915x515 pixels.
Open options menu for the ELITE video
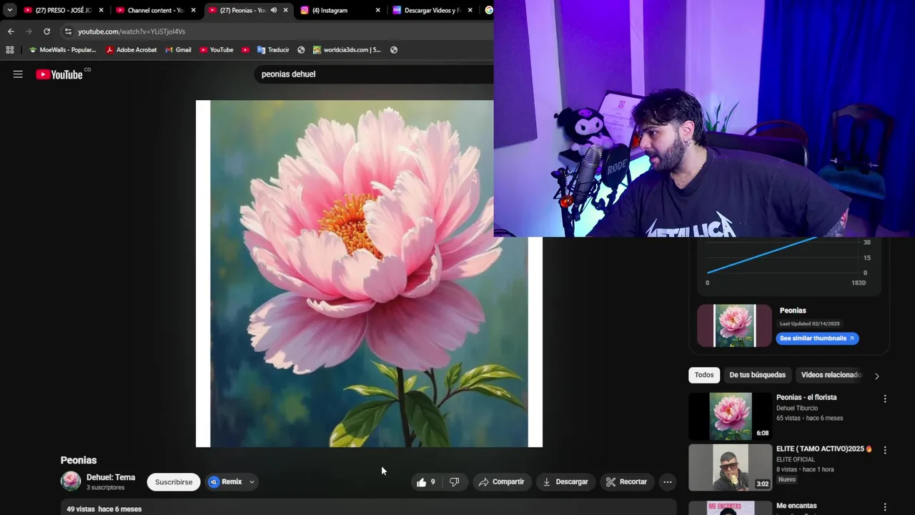click(885, 451)
